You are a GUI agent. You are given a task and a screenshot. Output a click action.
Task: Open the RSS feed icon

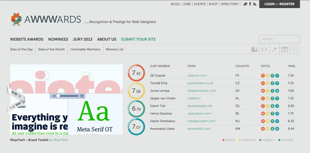click(x=255, y=4)
